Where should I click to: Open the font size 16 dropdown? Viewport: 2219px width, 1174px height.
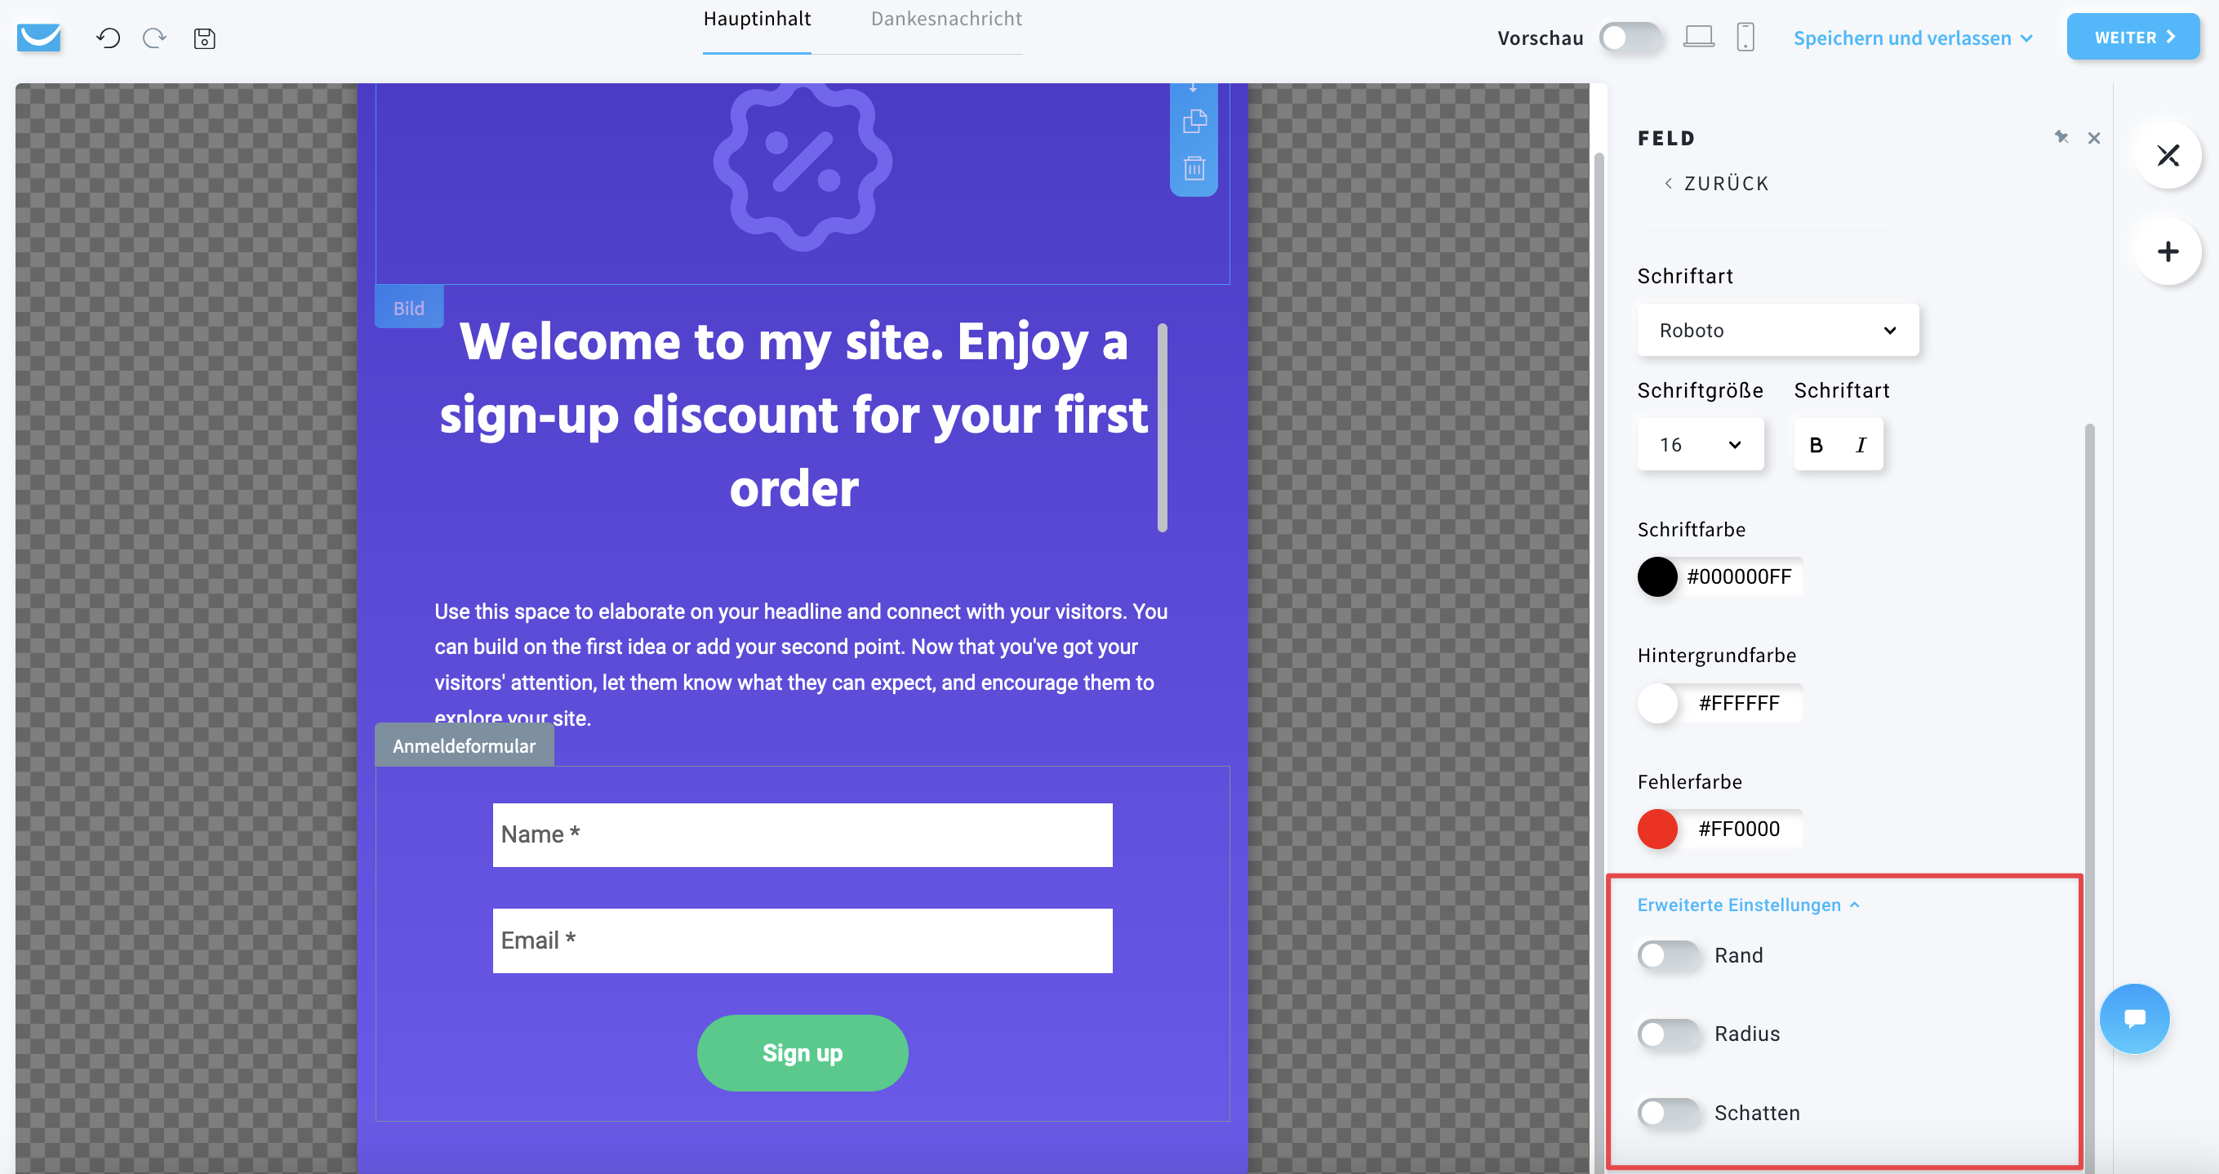point(1701,444)
